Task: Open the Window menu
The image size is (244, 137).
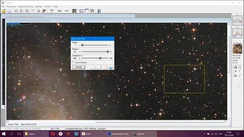Action: [48, 6]
